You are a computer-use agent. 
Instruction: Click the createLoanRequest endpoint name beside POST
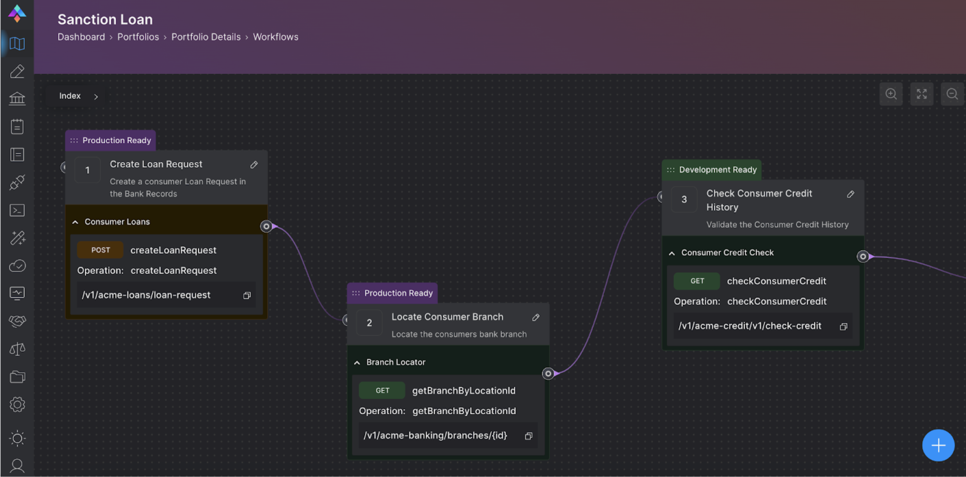point(173,250)
